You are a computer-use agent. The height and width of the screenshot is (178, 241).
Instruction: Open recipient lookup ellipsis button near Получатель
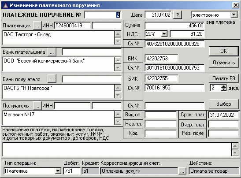tap(37, 106)
